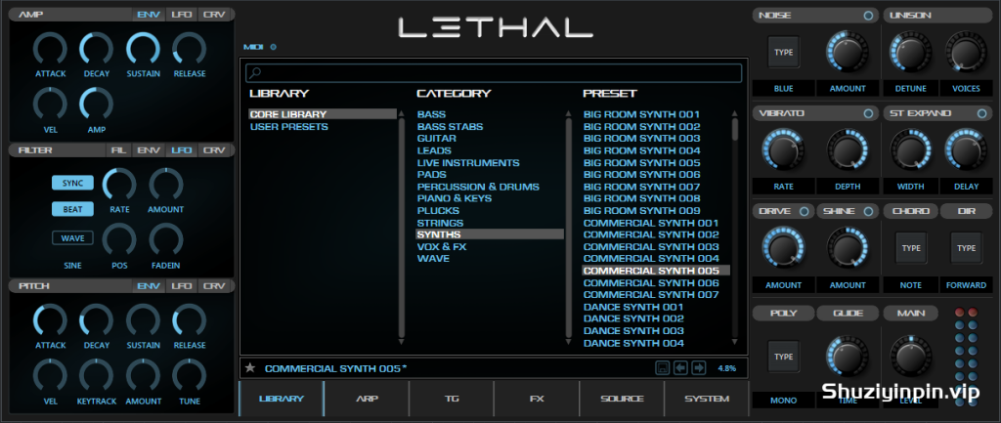This screenshot has width=1001, height=423.
Task: Open the SYSTEM tab
Action: pos(707,399)
